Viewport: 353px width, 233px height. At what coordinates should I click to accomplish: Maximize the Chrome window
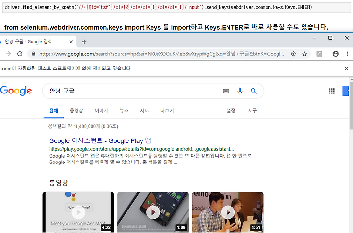(x=330, y=38)
